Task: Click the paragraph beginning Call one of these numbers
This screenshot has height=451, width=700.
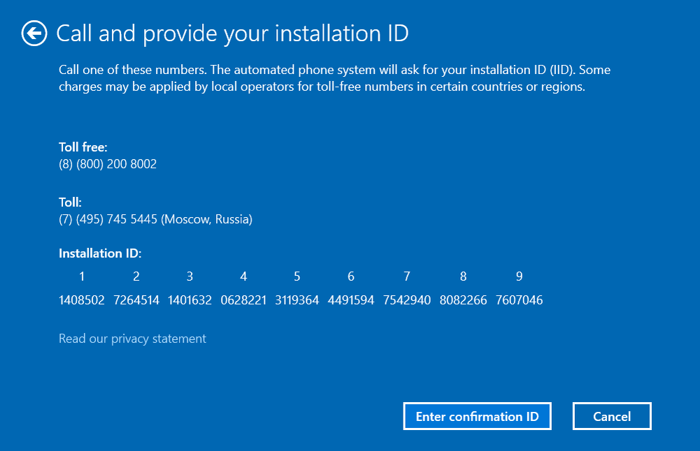Action: click(334, 78)
